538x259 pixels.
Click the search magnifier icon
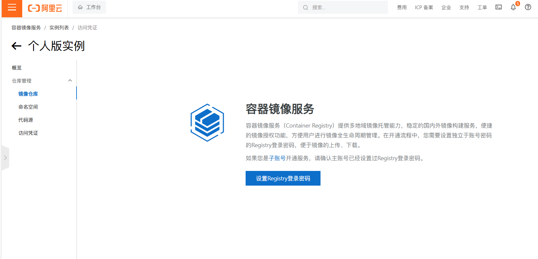pyautogui.click(x=305, y=8)
